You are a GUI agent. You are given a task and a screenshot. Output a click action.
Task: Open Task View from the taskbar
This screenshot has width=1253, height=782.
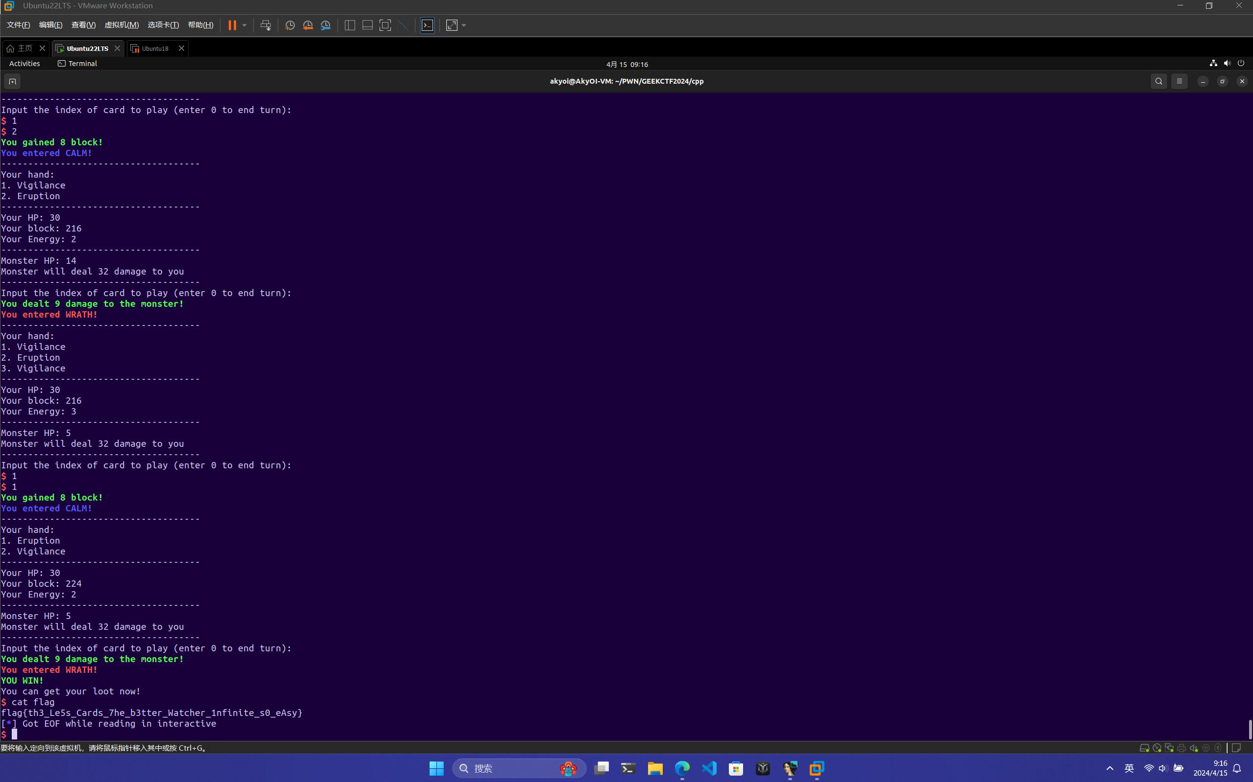tap(602, 769)
